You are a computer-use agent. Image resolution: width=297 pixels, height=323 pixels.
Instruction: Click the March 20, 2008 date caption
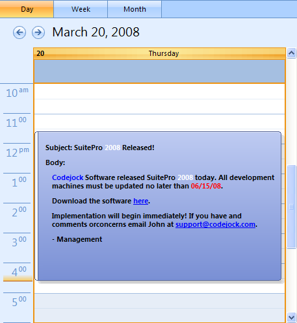pyautogui.click(x=96, y=32)
